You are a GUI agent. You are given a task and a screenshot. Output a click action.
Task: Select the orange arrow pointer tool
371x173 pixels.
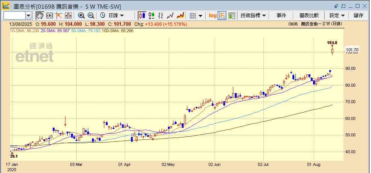click(x=59, y=16)
